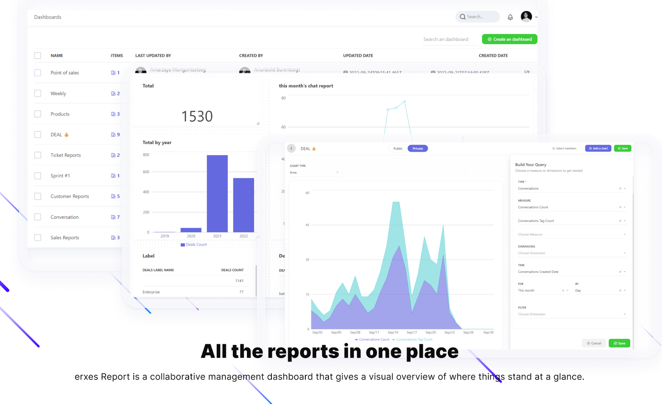Click the items icon for Point of sales

click(x=113, y=73)
